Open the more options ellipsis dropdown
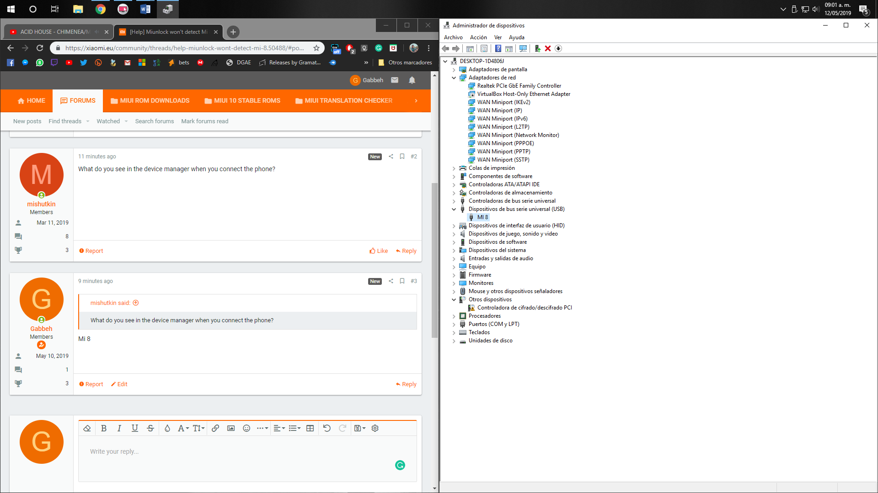 pos(262,428)
